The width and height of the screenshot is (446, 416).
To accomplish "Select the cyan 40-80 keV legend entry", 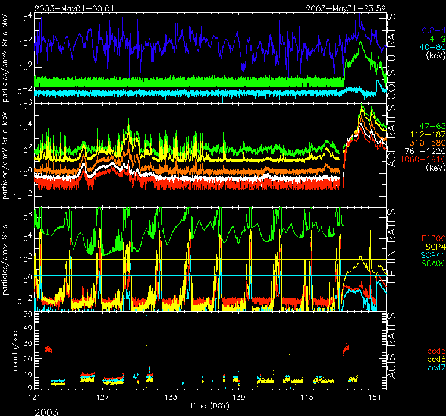I will tap(432, 48).
